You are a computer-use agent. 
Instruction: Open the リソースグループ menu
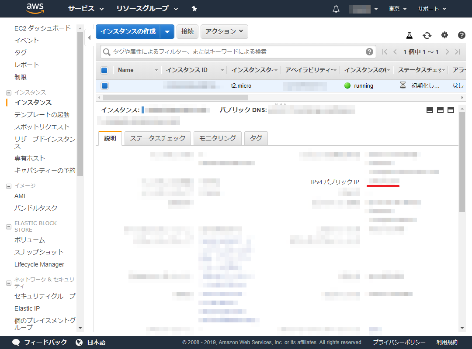(147, 9)
